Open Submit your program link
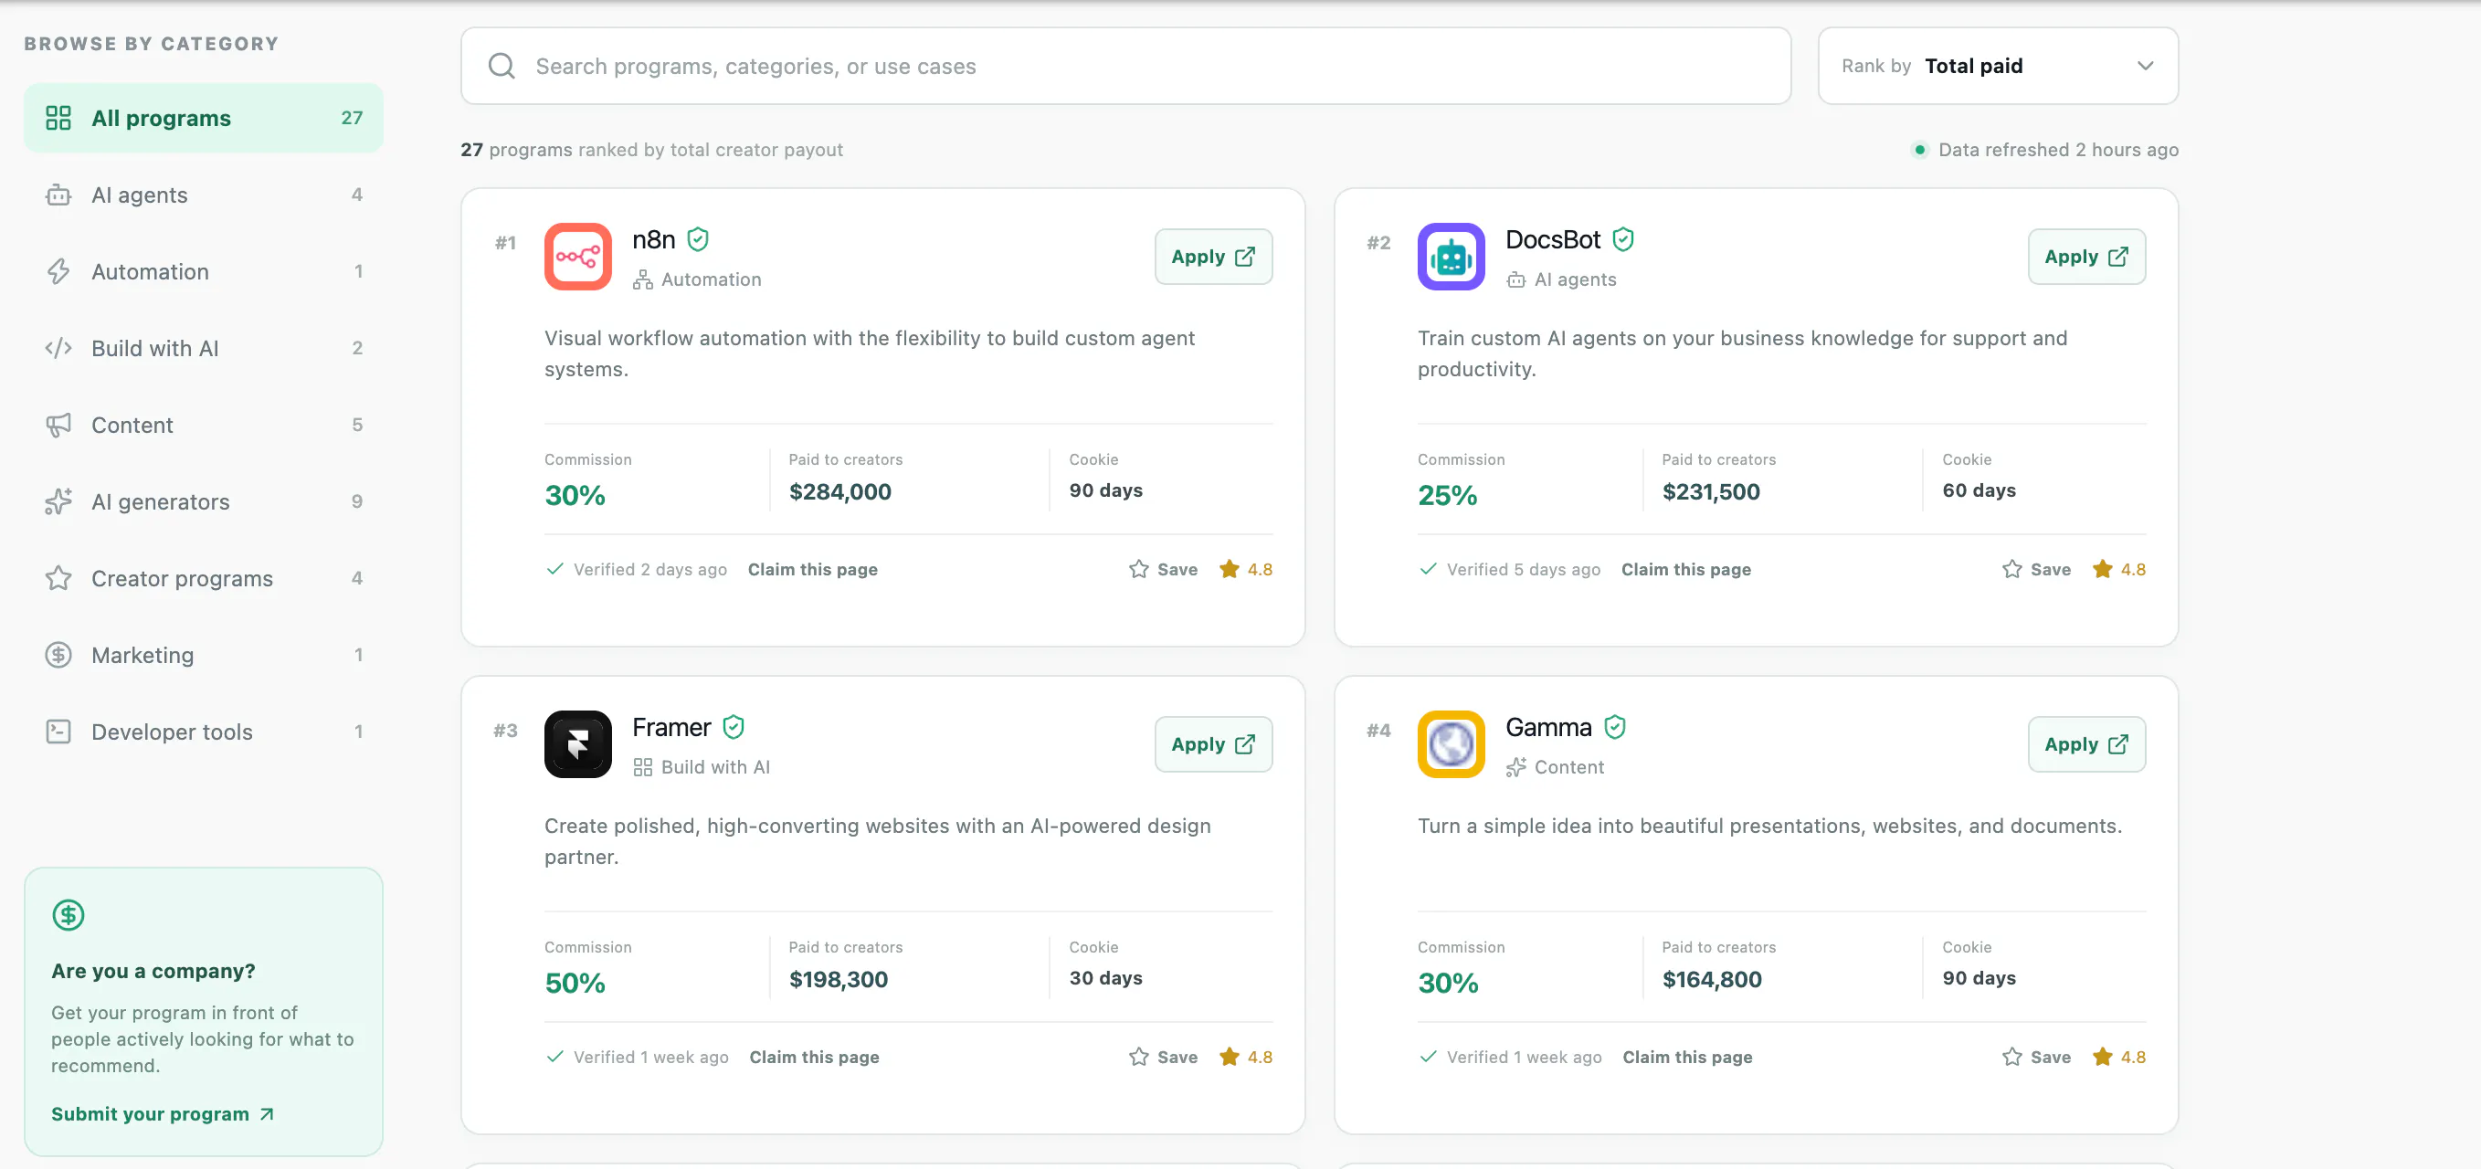The image size is (2481, 1169). point(163,1113)
